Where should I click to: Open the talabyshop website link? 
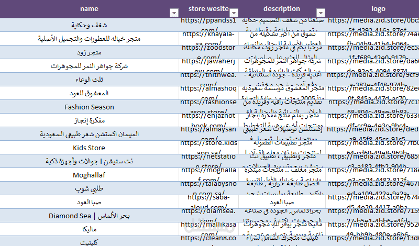pyautogui.click(x=208, y=188)
